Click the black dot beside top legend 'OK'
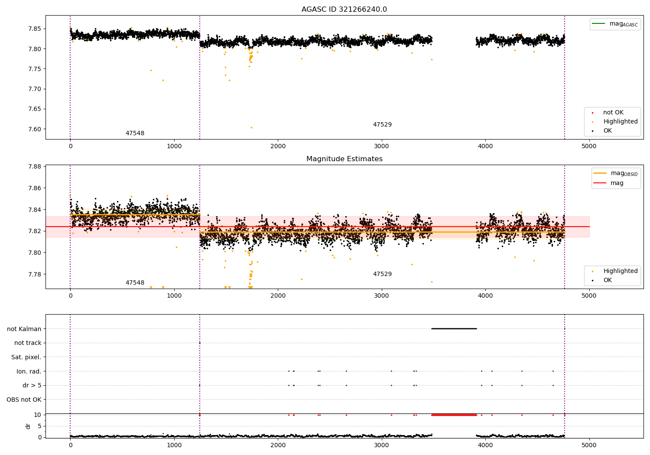Screen dimensions: 650x455 click(592, 131)
